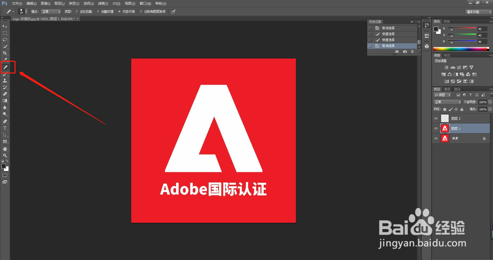Open the tool preset picker arrow
The height and width of the screenshot is (260, 493).
(x=13, y=12)
